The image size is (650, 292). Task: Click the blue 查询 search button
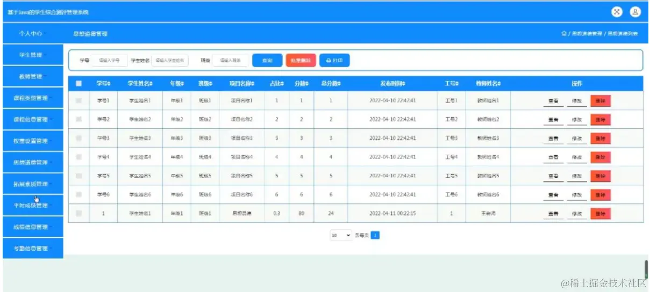[267, 61]
